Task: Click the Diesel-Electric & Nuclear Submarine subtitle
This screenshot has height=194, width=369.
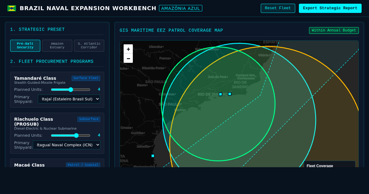Action: coord(45,129)
